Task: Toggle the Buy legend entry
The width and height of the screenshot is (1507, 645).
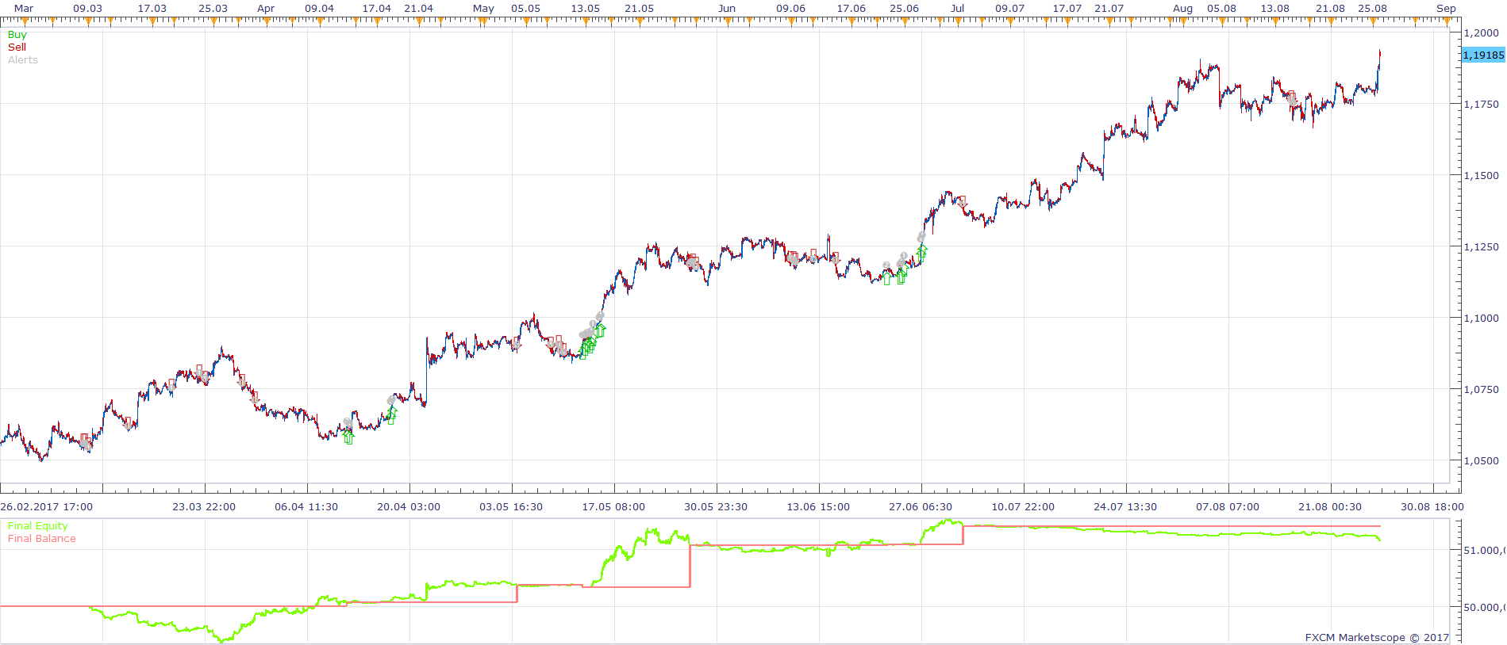Action: [17, 35]
